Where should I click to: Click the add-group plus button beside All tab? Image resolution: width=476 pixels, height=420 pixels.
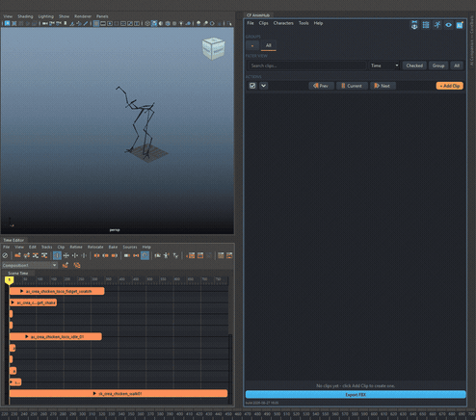point(252,45)
